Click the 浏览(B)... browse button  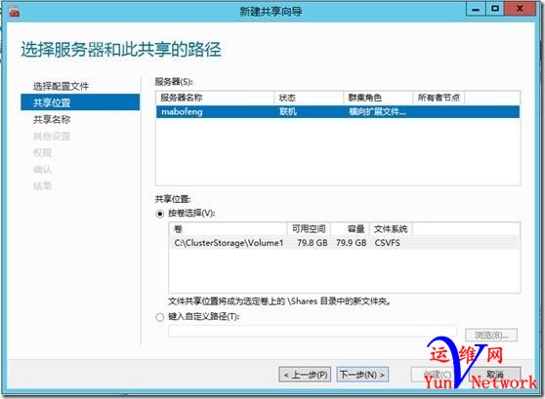(x=491, y=336)
